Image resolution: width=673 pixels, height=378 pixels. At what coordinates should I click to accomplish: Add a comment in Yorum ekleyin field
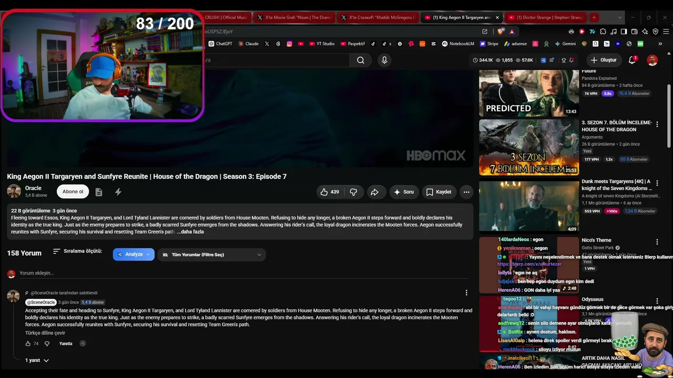point(243,273)
